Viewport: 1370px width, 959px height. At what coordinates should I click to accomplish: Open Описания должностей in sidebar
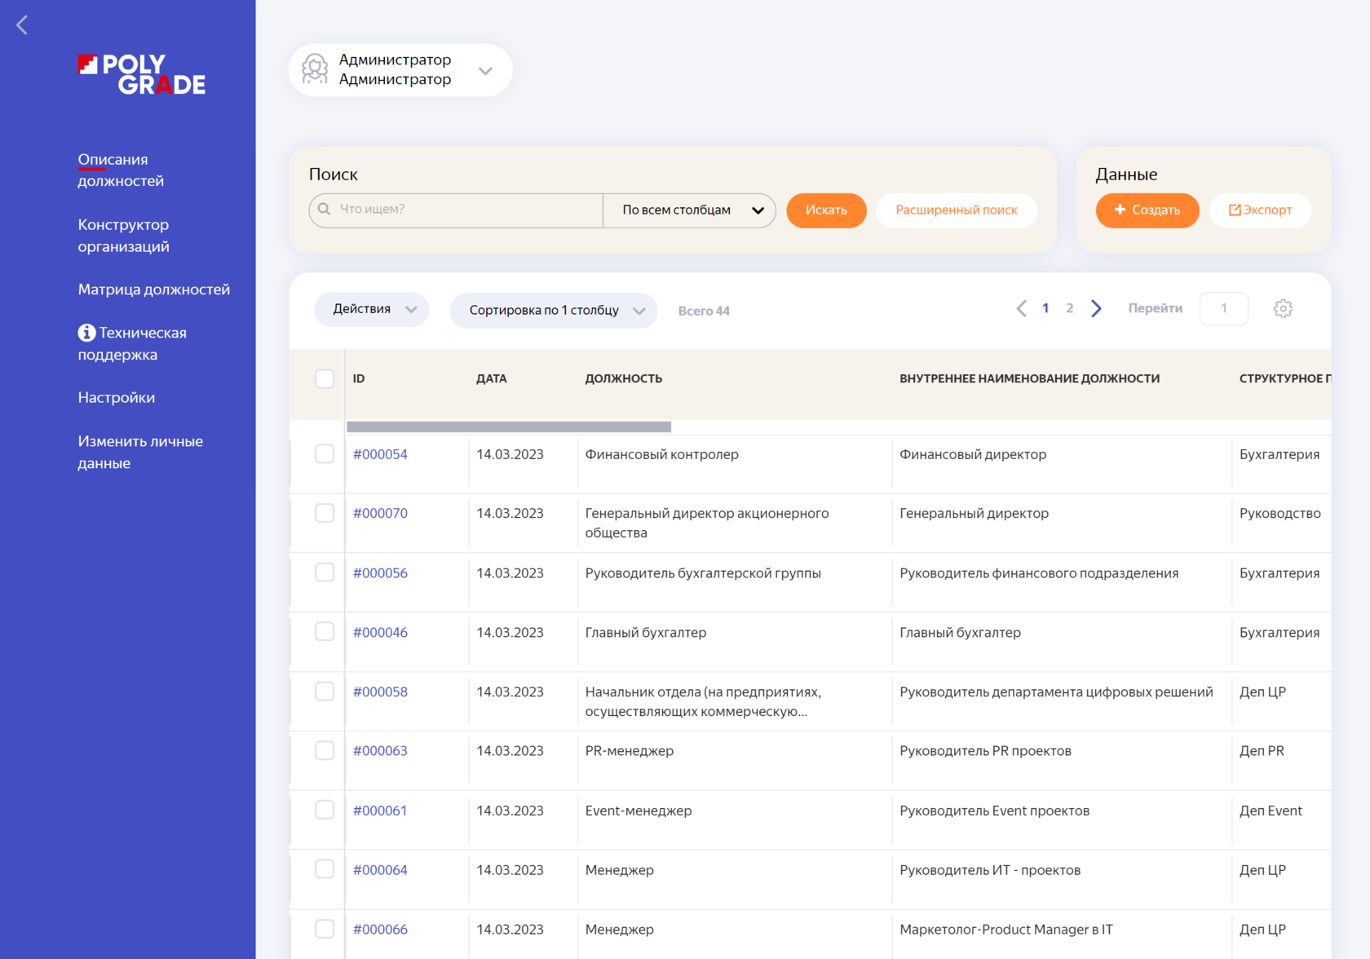tap(121, 170)
